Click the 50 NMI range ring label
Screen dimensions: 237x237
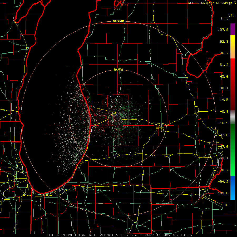pyautogui.click(x=118, y=70)
